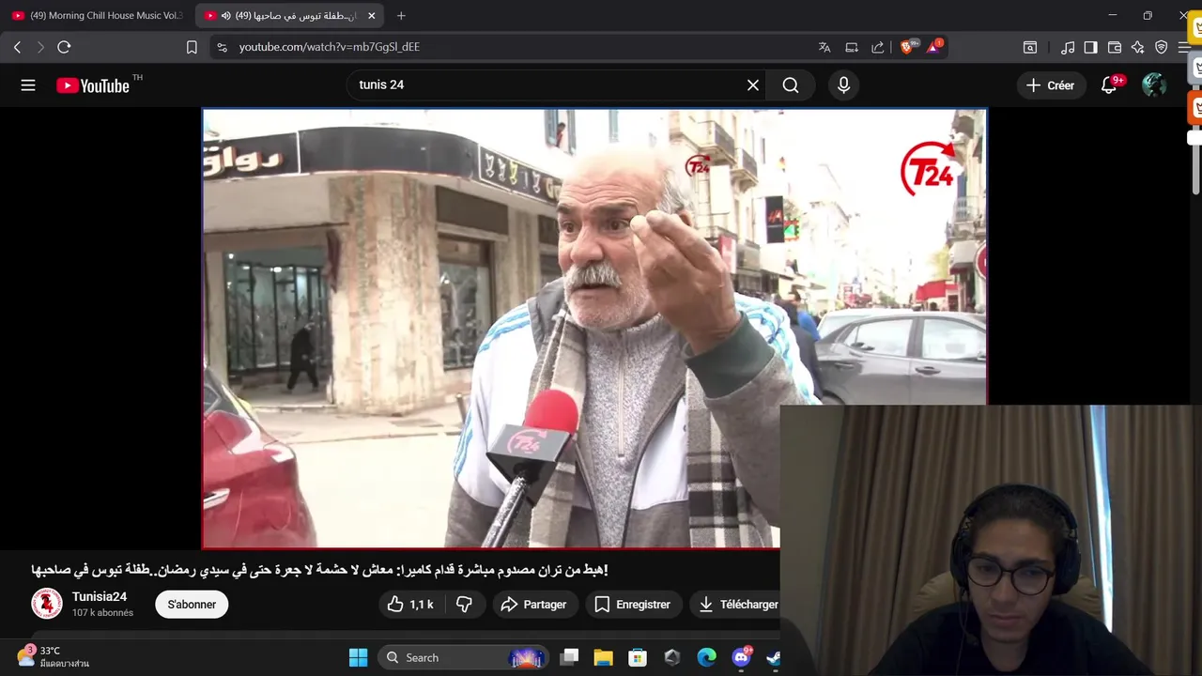The width and height of the screenshot is (1202, 676).
Task: Open Microsoft Edge from the taskbar
Action: tap(706, 657)
